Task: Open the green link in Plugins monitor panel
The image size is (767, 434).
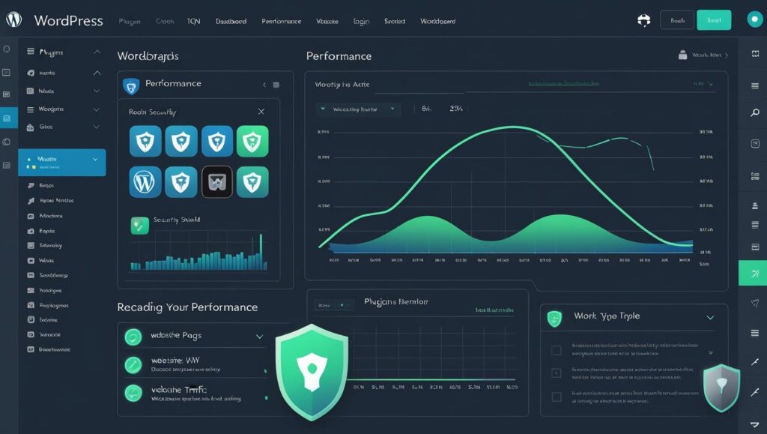Action: click(x=494, y=310)
